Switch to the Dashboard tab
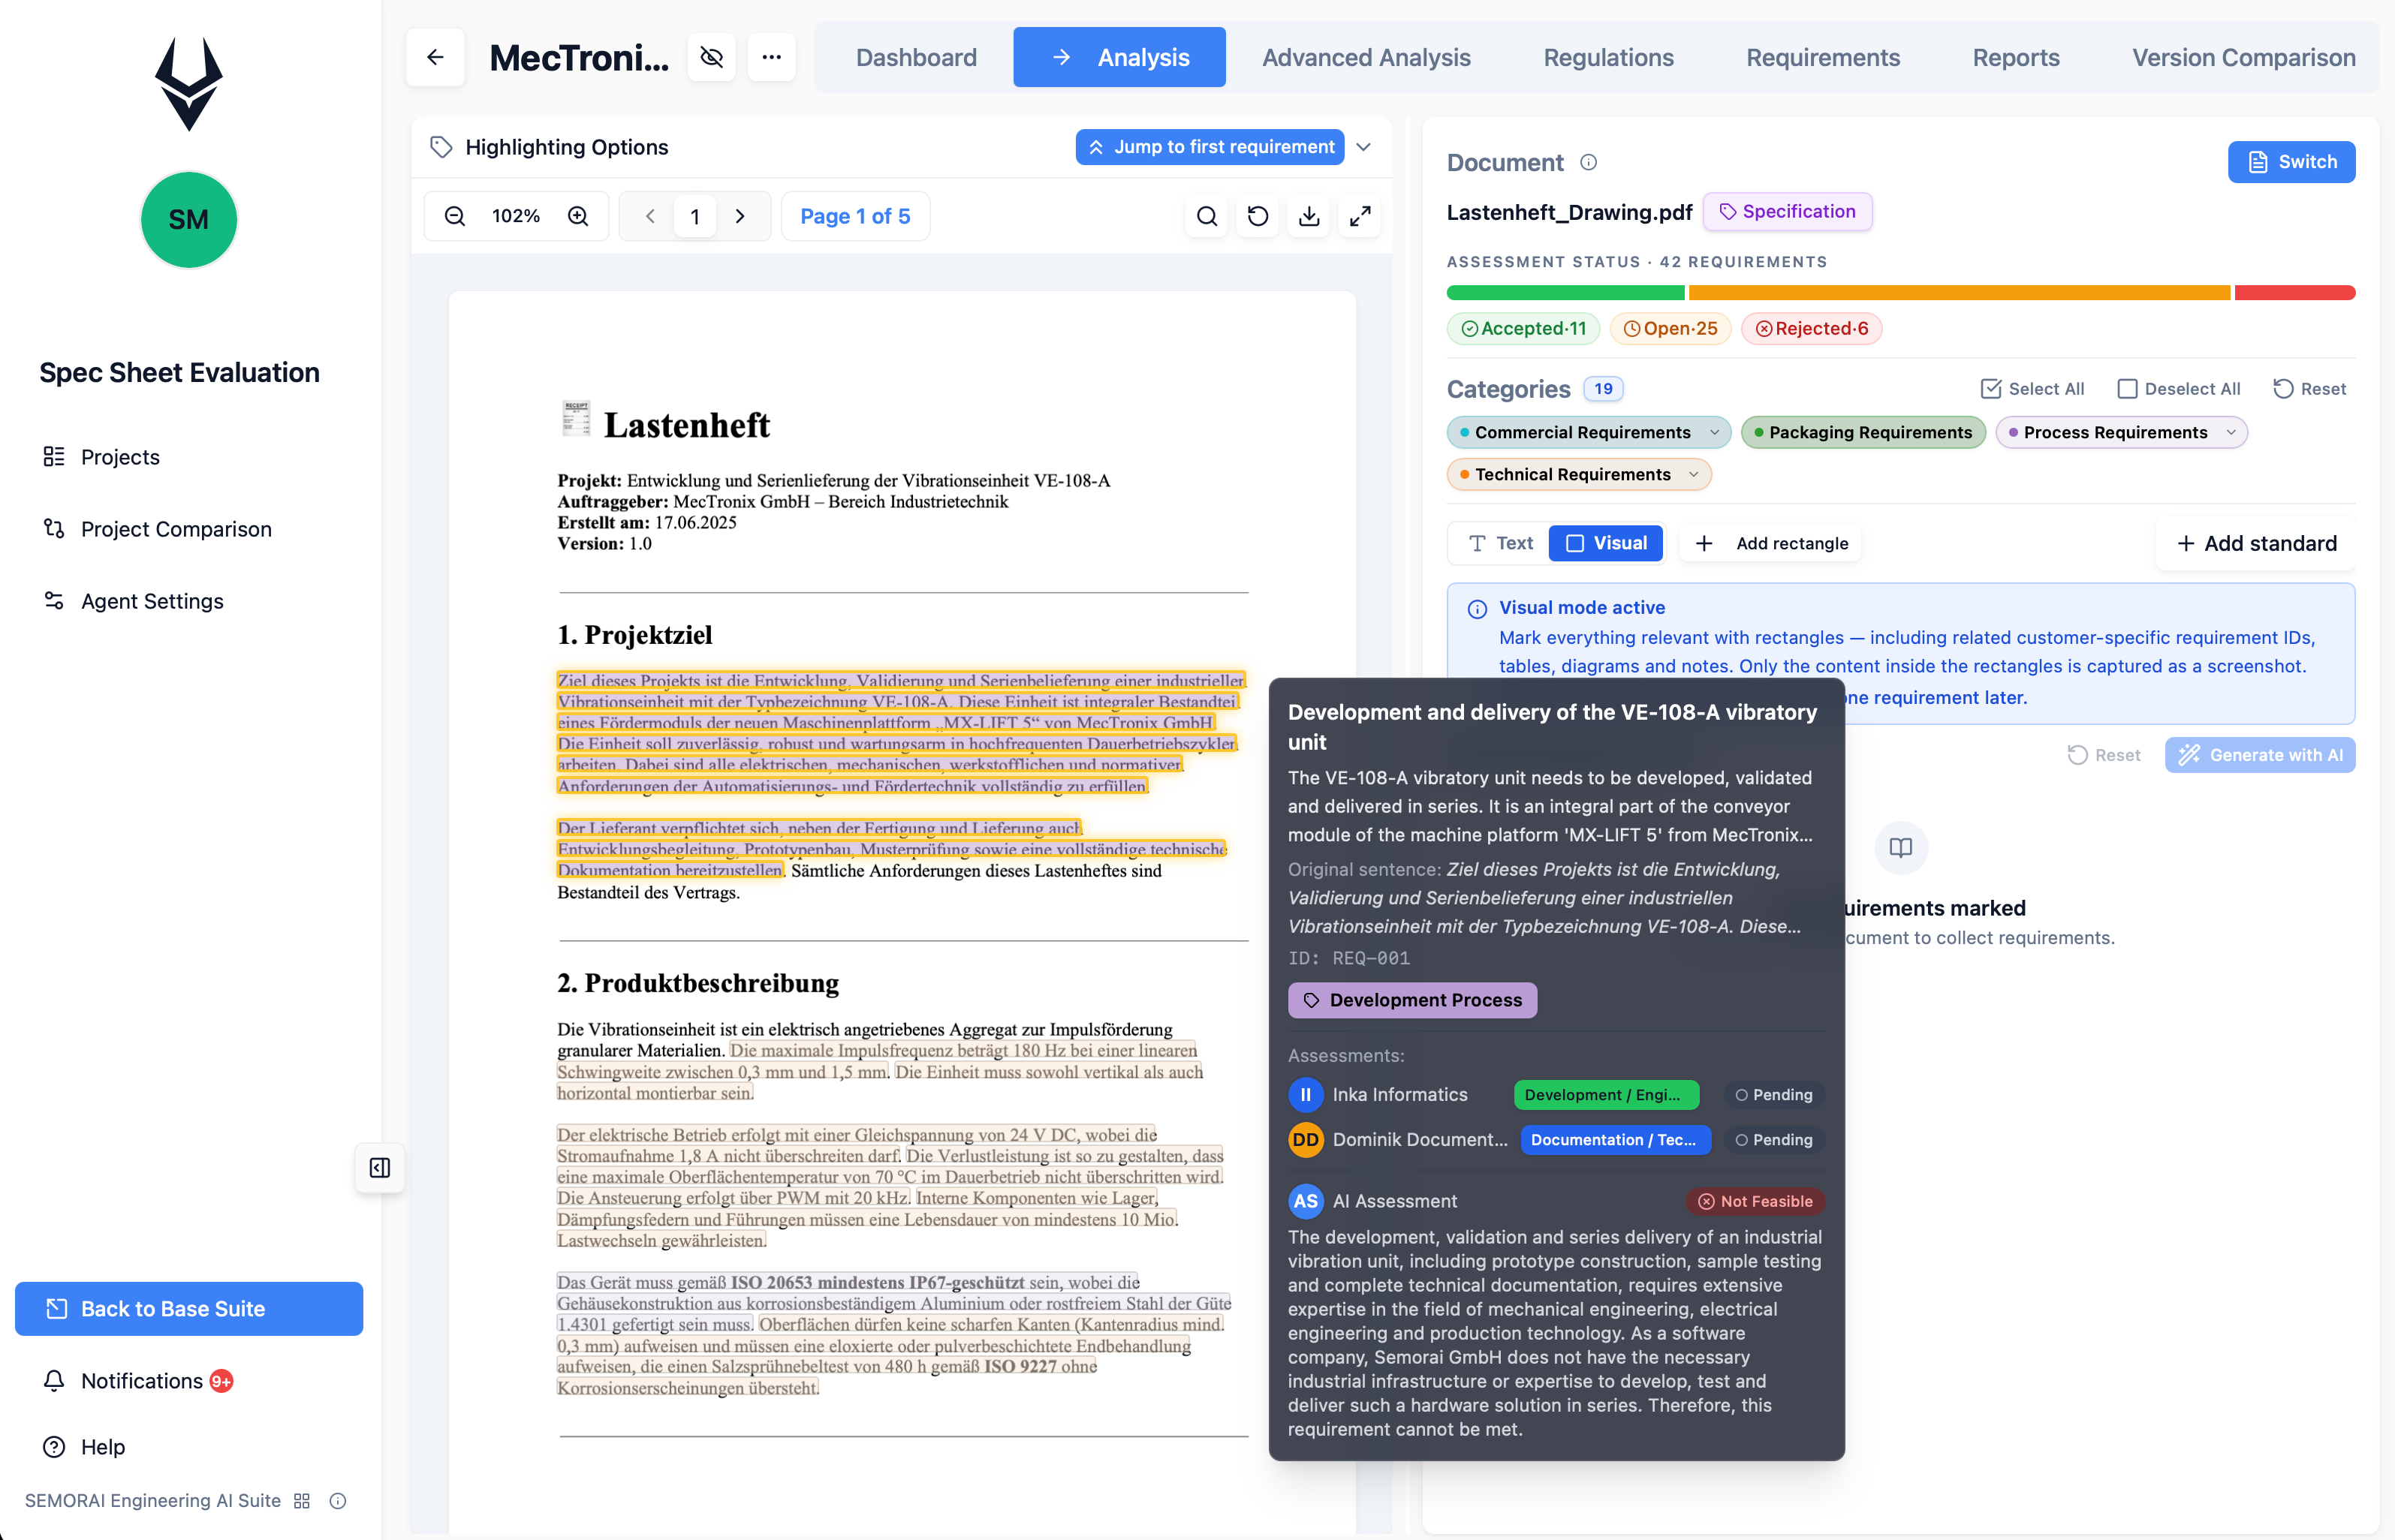The width and height of the screenshot is (2395, 1540). (917, 57)
